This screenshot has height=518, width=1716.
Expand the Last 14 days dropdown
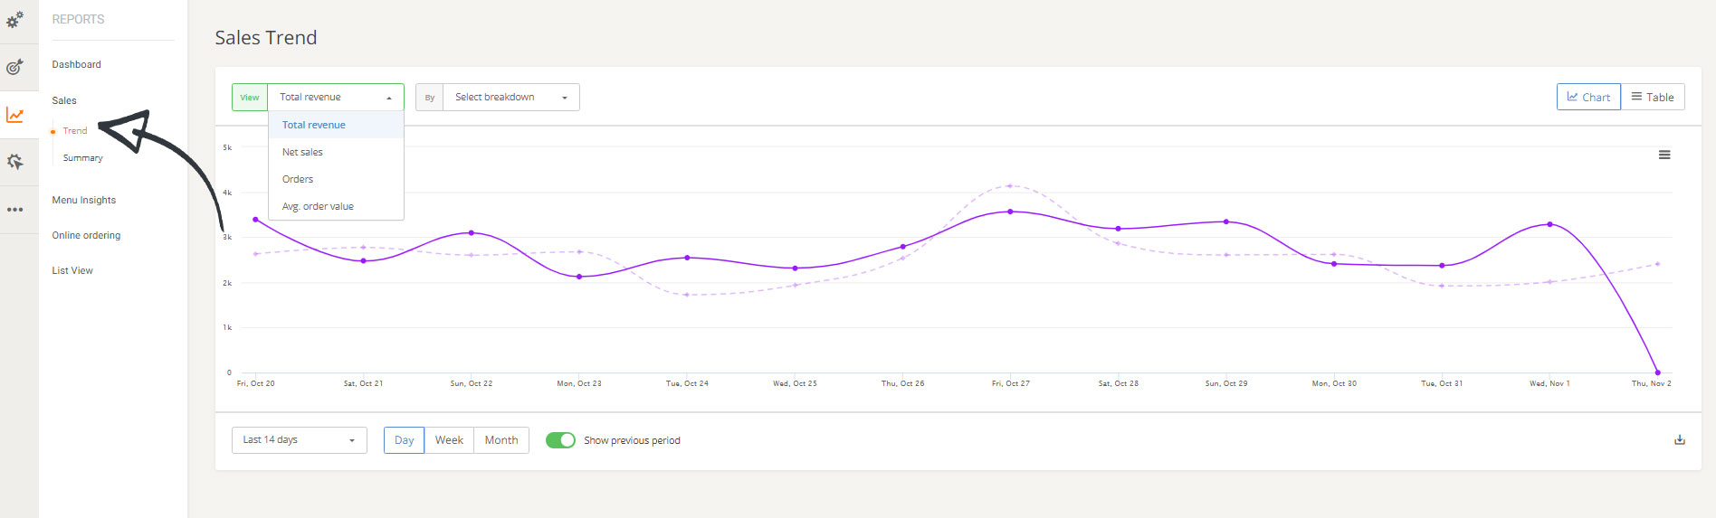point(299,440)
